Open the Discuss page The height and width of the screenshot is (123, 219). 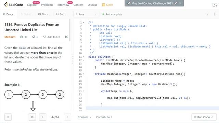(x=92, y=5)
